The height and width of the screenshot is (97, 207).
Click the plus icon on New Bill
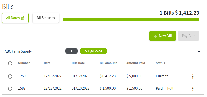[155, 36]
